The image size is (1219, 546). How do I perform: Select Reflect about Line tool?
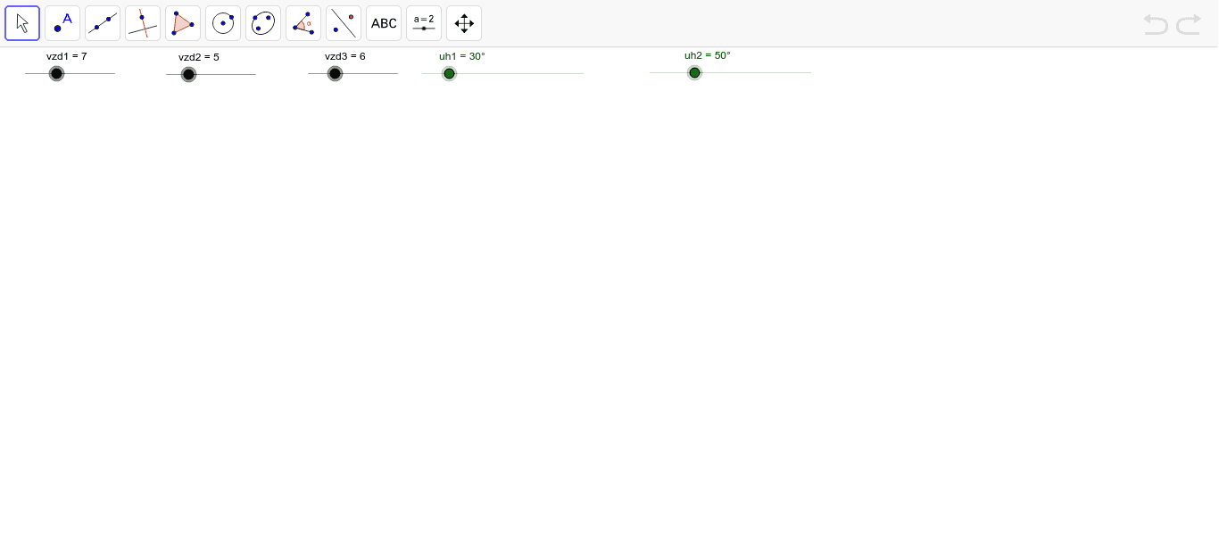coord(344,23)
